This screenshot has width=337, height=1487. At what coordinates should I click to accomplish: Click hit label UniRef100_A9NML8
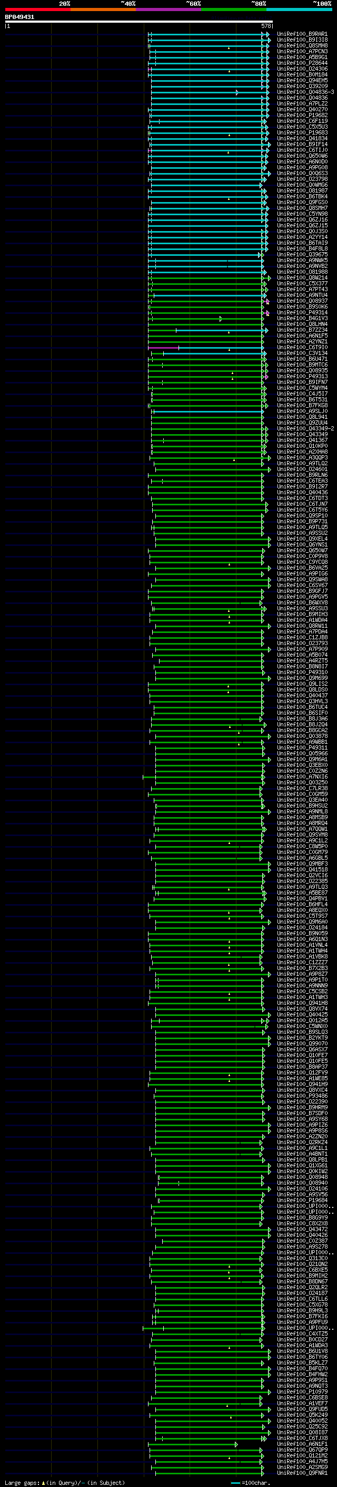pos(302,812)
